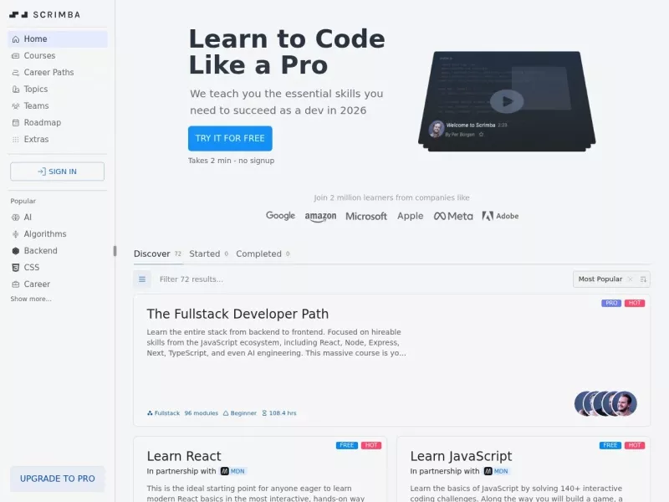This screenshot has height=502, width=669.
Task: Clear the Most Popular sort with the x icon
Action: point(631,279)
